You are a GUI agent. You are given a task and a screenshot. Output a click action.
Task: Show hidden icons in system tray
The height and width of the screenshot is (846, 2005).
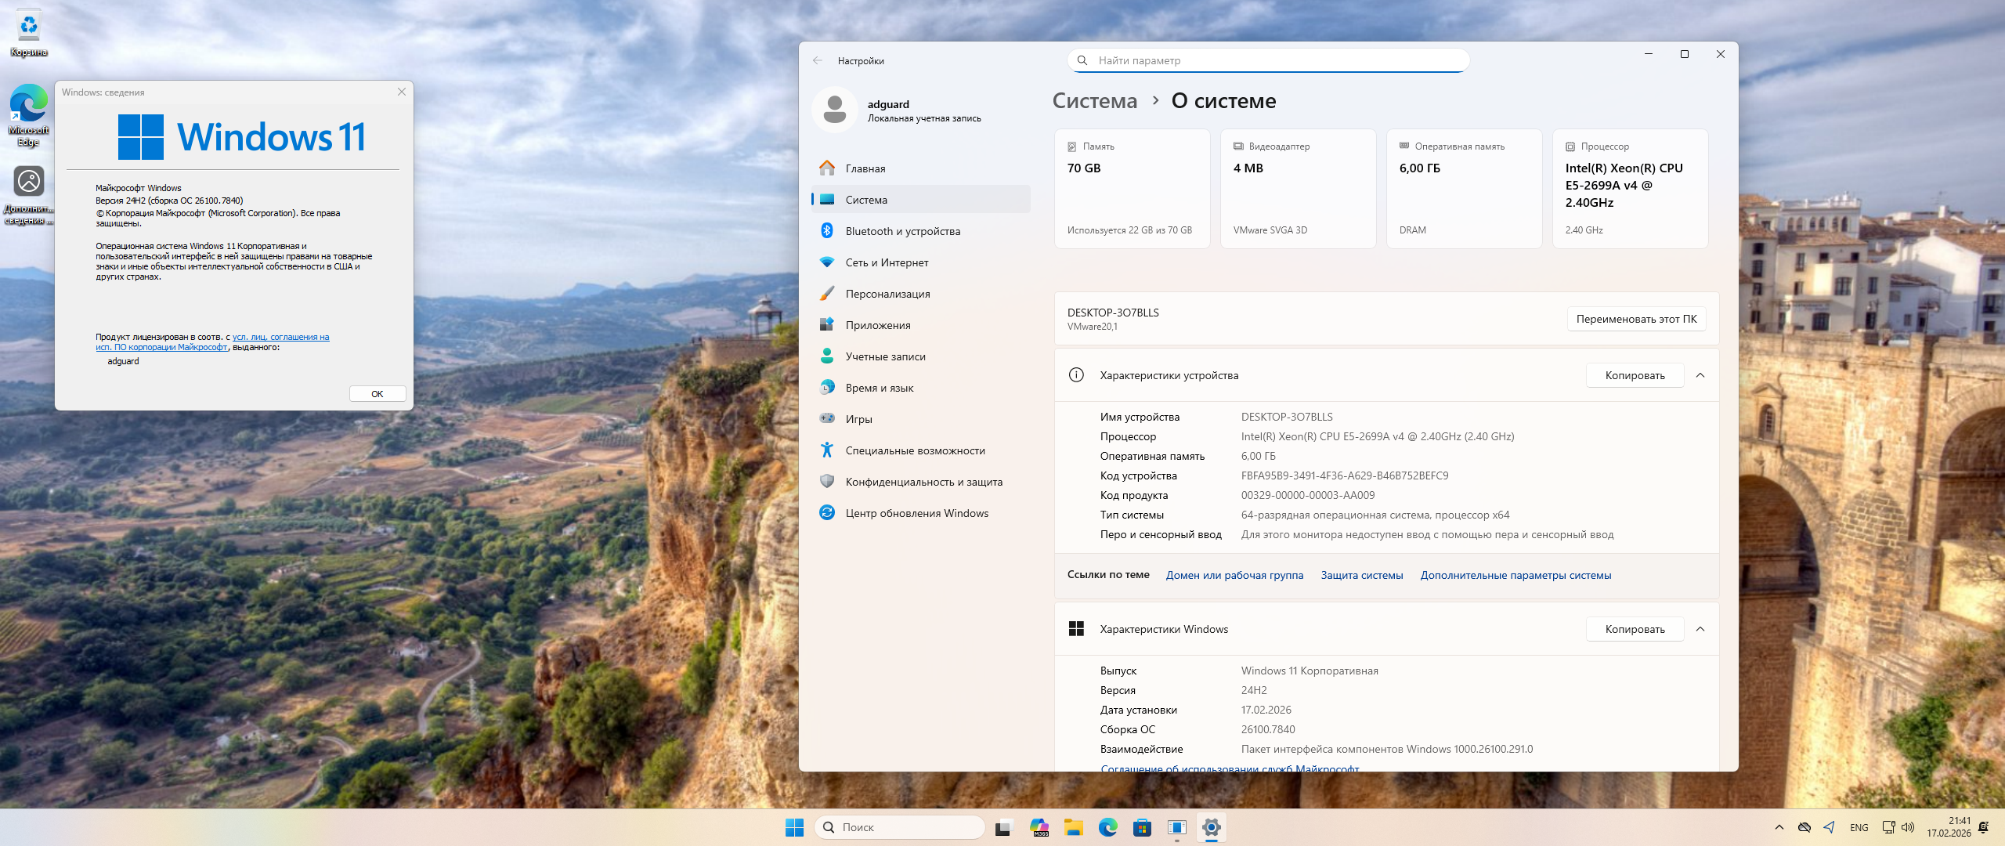(1779, 827)
